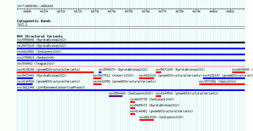Click the red nsv5927512 variant bar
This screenshot has height=131, width=253.
point(97,78)
